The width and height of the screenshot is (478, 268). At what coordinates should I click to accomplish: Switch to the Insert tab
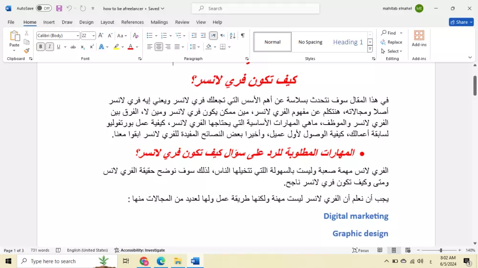tap(49, 22)
